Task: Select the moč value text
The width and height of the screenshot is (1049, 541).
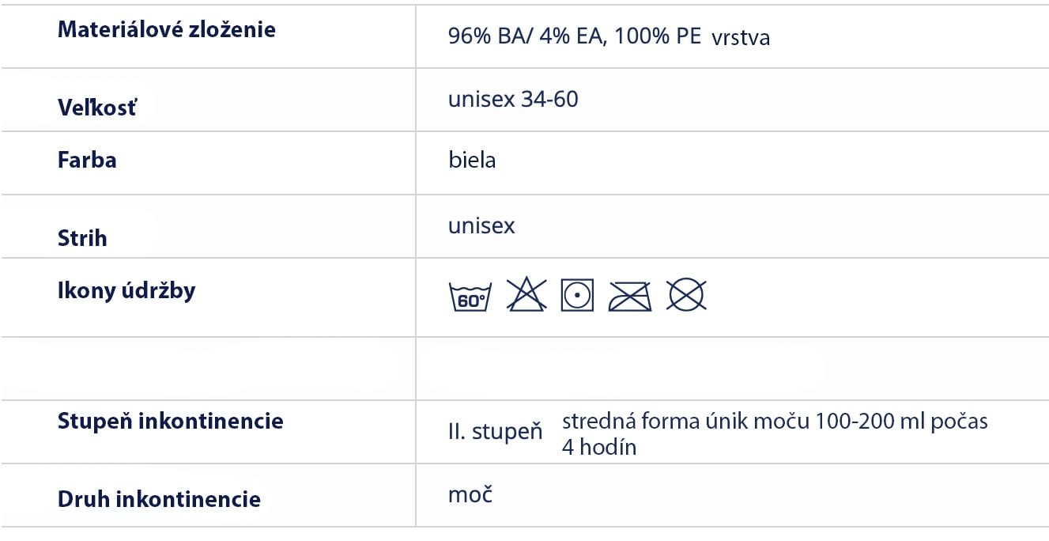Action: [470, 495]
